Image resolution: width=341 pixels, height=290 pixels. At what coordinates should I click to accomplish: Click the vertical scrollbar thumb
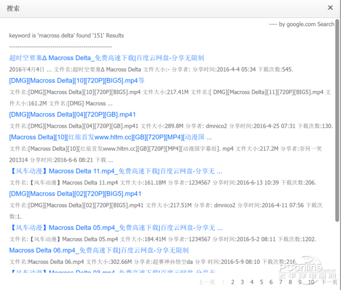pos(337,120)
